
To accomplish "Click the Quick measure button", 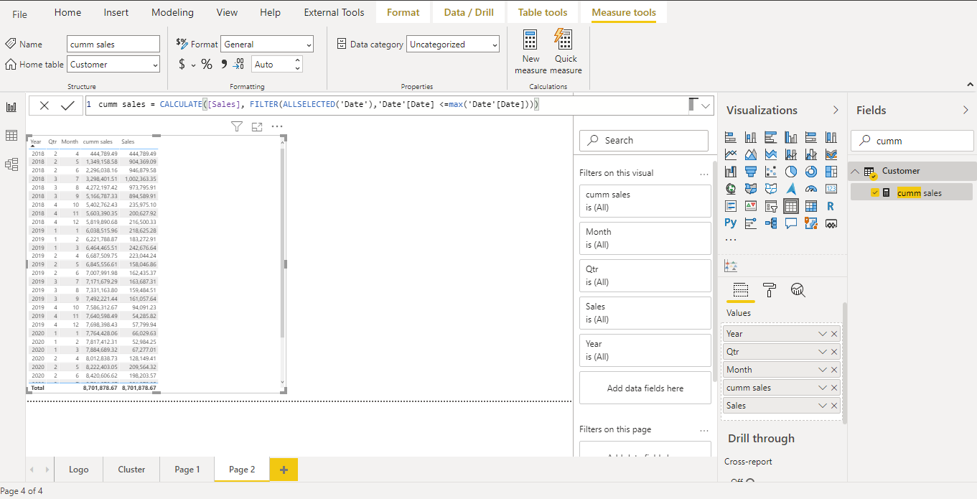I will pos(566,52).
